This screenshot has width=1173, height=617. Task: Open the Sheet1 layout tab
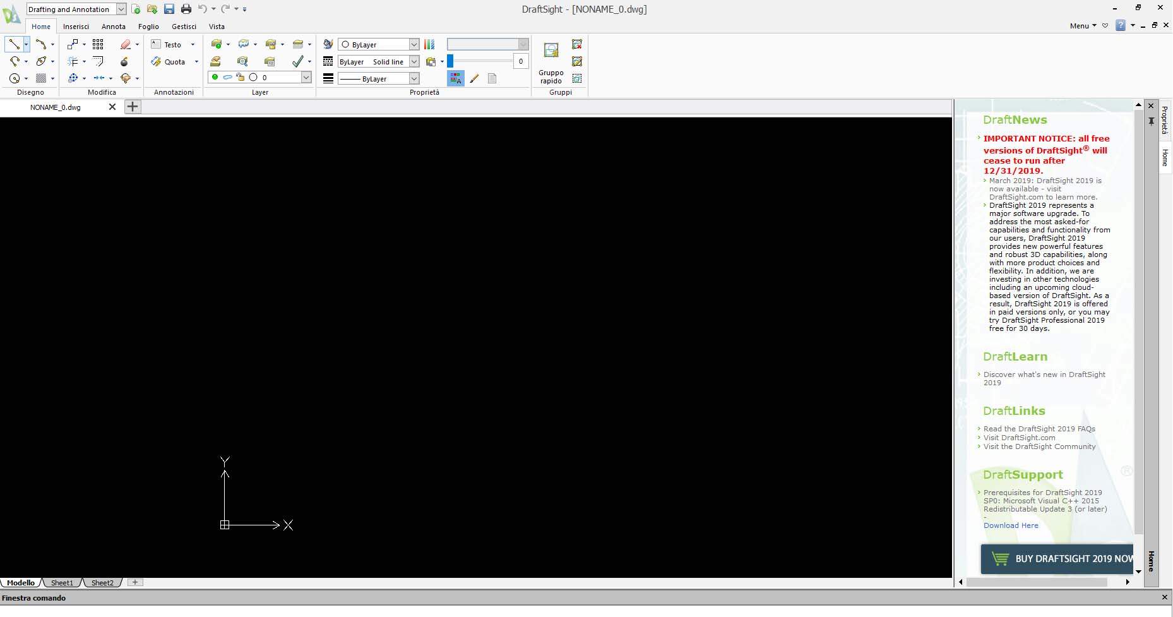tap(62, 583)
